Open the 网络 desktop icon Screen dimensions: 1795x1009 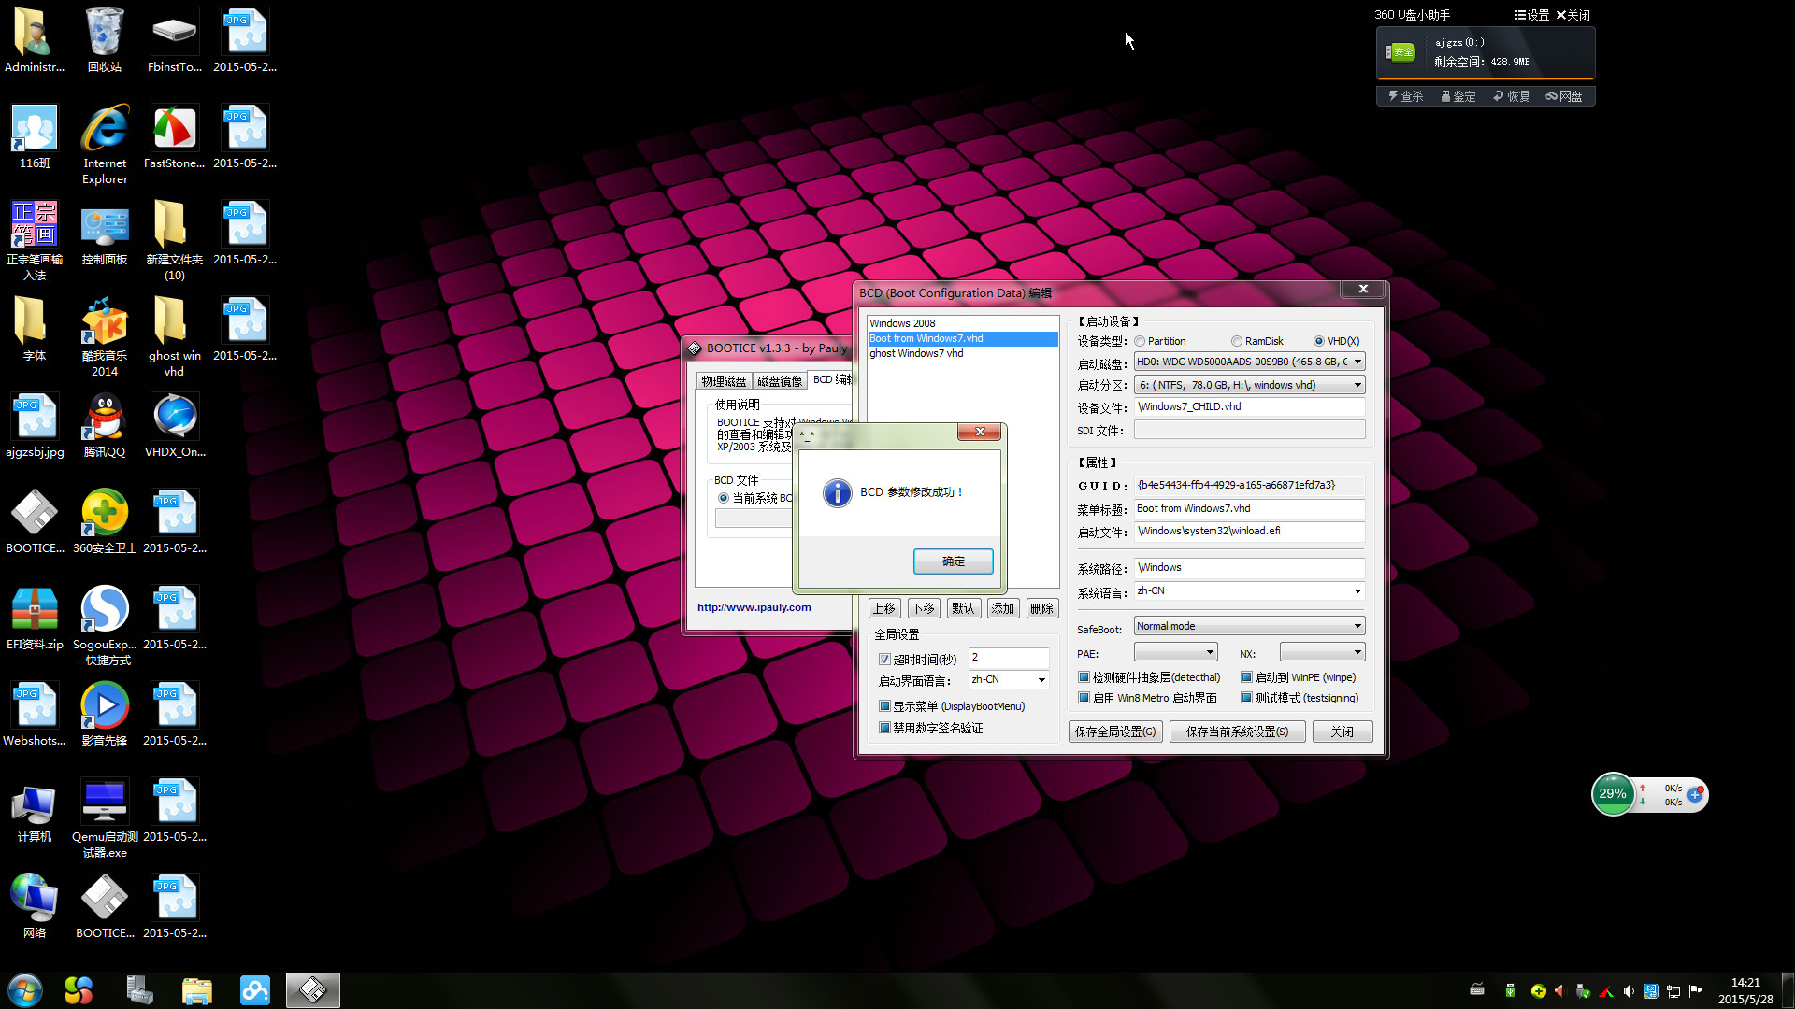[x=35, y=906]
